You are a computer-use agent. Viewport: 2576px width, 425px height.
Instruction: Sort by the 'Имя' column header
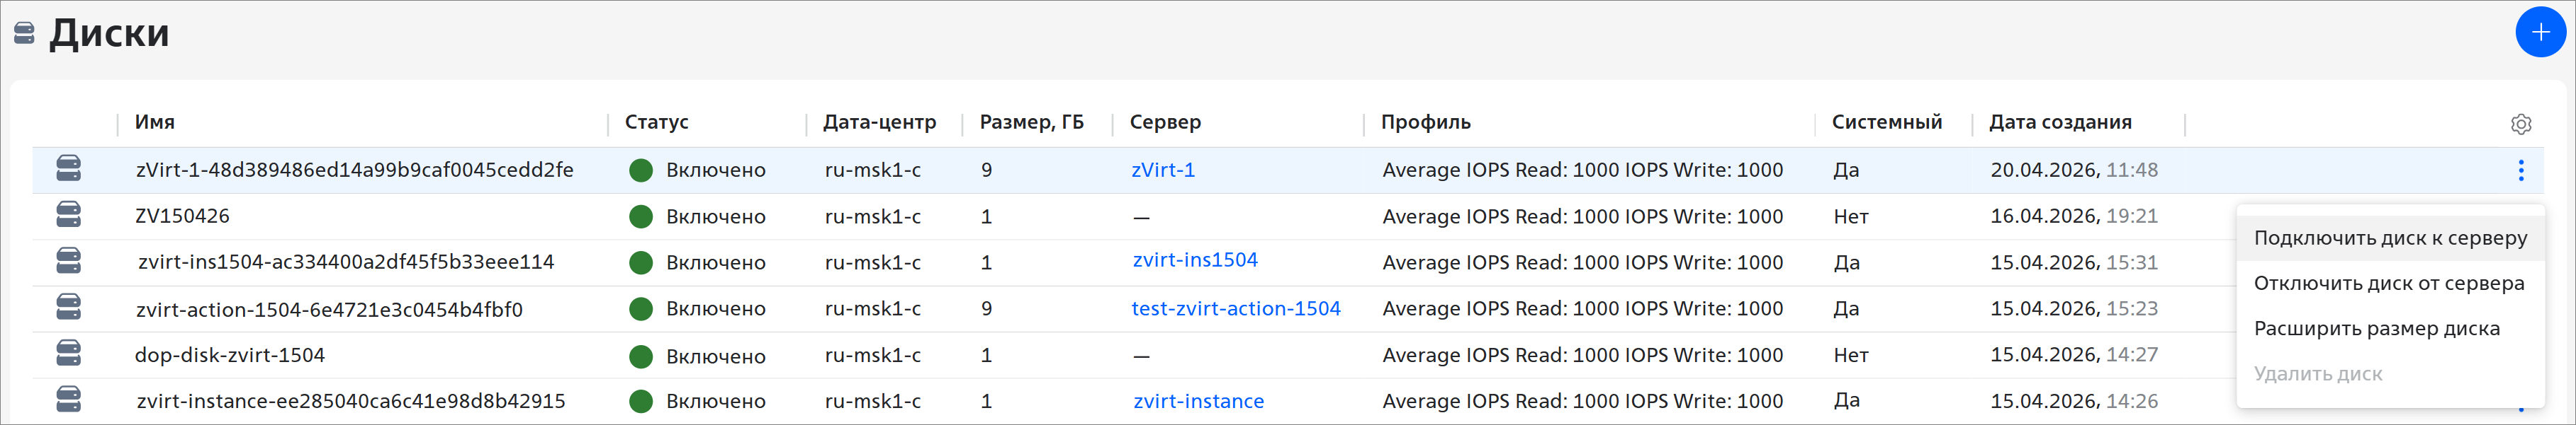click(x=155, y=123)
